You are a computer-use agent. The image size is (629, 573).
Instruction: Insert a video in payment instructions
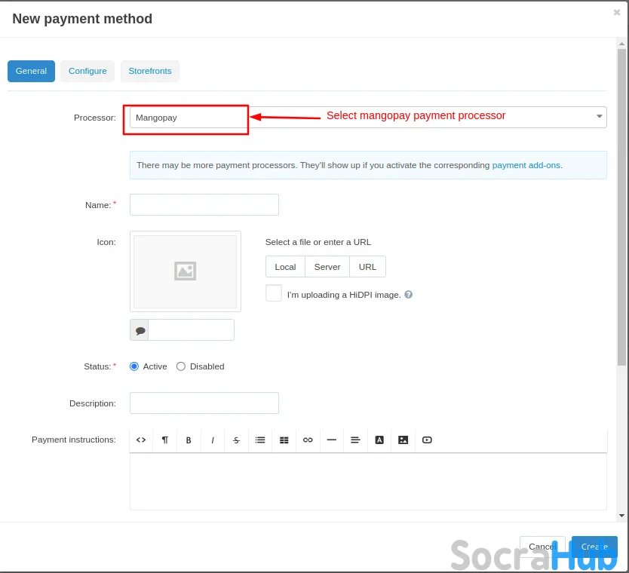point(427,440)
